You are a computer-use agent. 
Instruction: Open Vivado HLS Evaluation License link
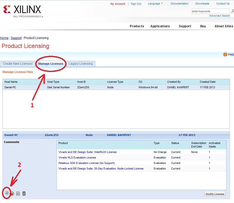tap(77, 157)
